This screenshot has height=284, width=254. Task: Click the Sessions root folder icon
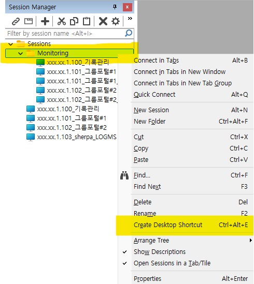pos(21,44)
